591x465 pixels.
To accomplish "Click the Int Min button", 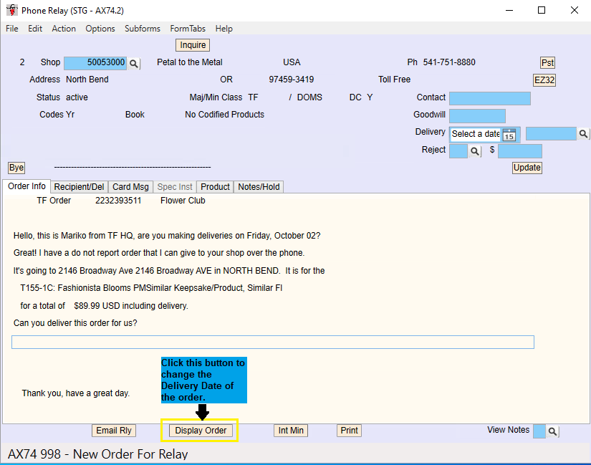I will click(291, 431).
